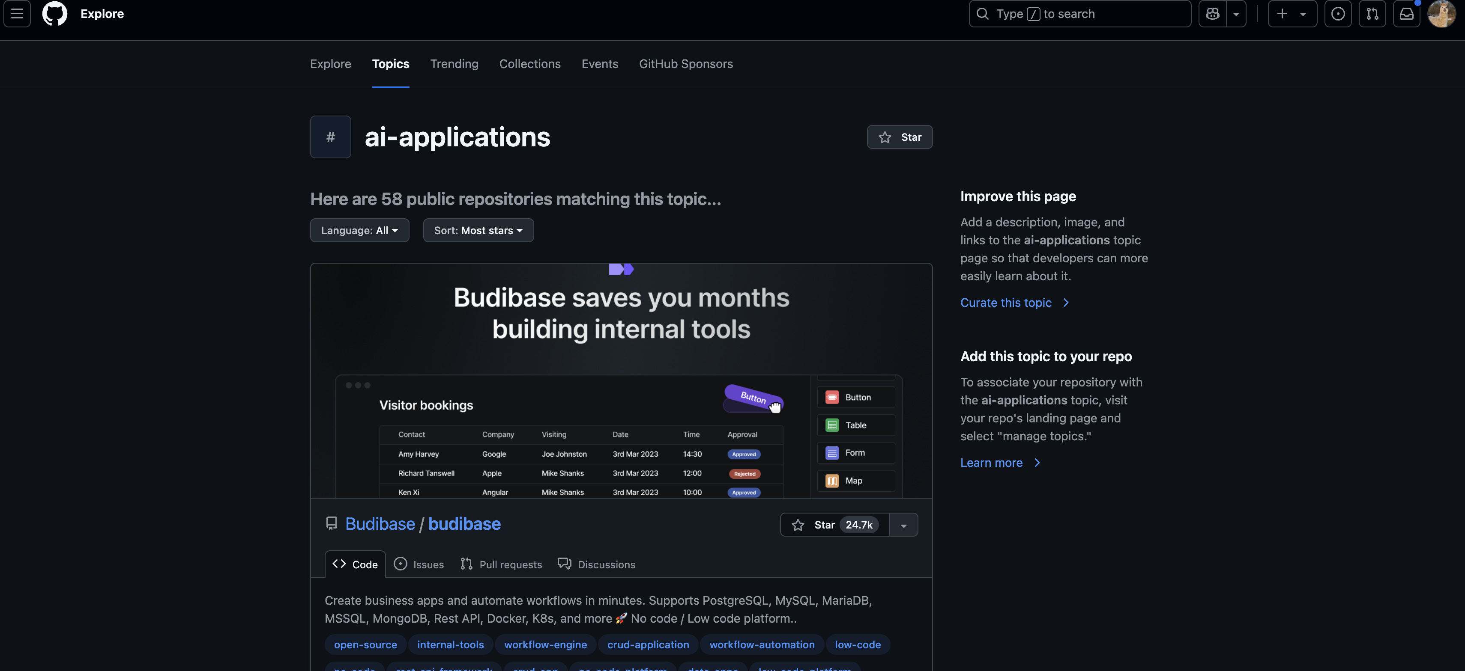
Task: Open the Language: All dropdown
Action: point(359,230)
